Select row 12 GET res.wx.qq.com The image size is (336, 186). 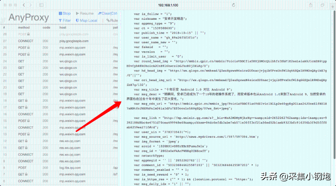click(x=59, y=141)
